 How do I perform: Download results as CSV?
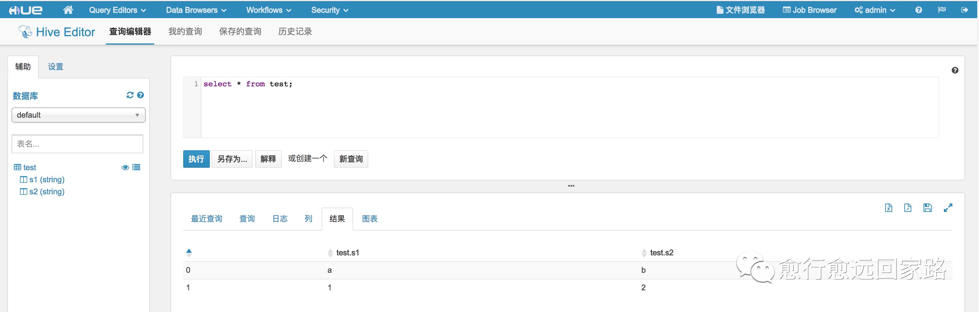[x=908, y=208]
